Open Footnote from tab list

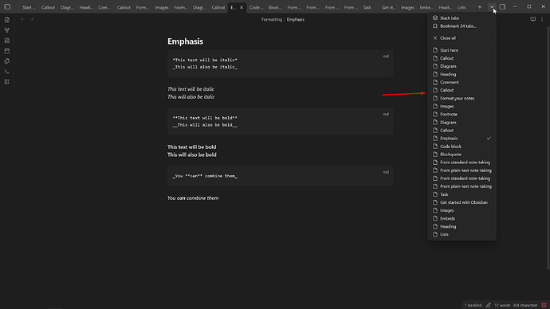[462, 114]
